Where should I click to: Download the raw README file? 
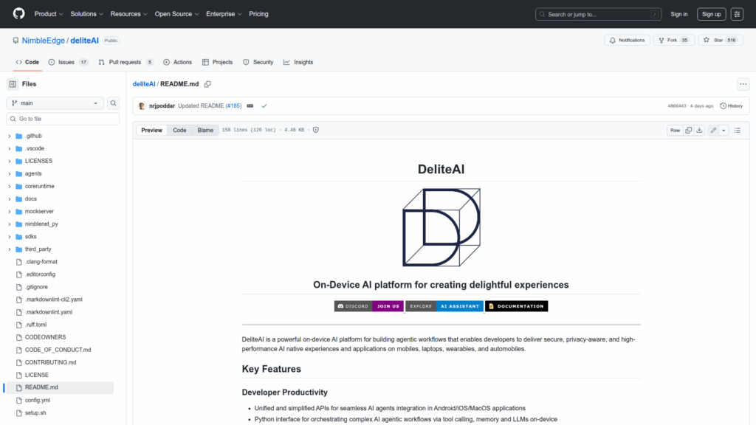click(699, 130)
